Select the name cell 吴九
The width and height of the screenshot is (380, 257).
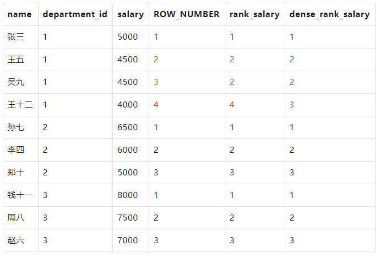click(16, 82)
